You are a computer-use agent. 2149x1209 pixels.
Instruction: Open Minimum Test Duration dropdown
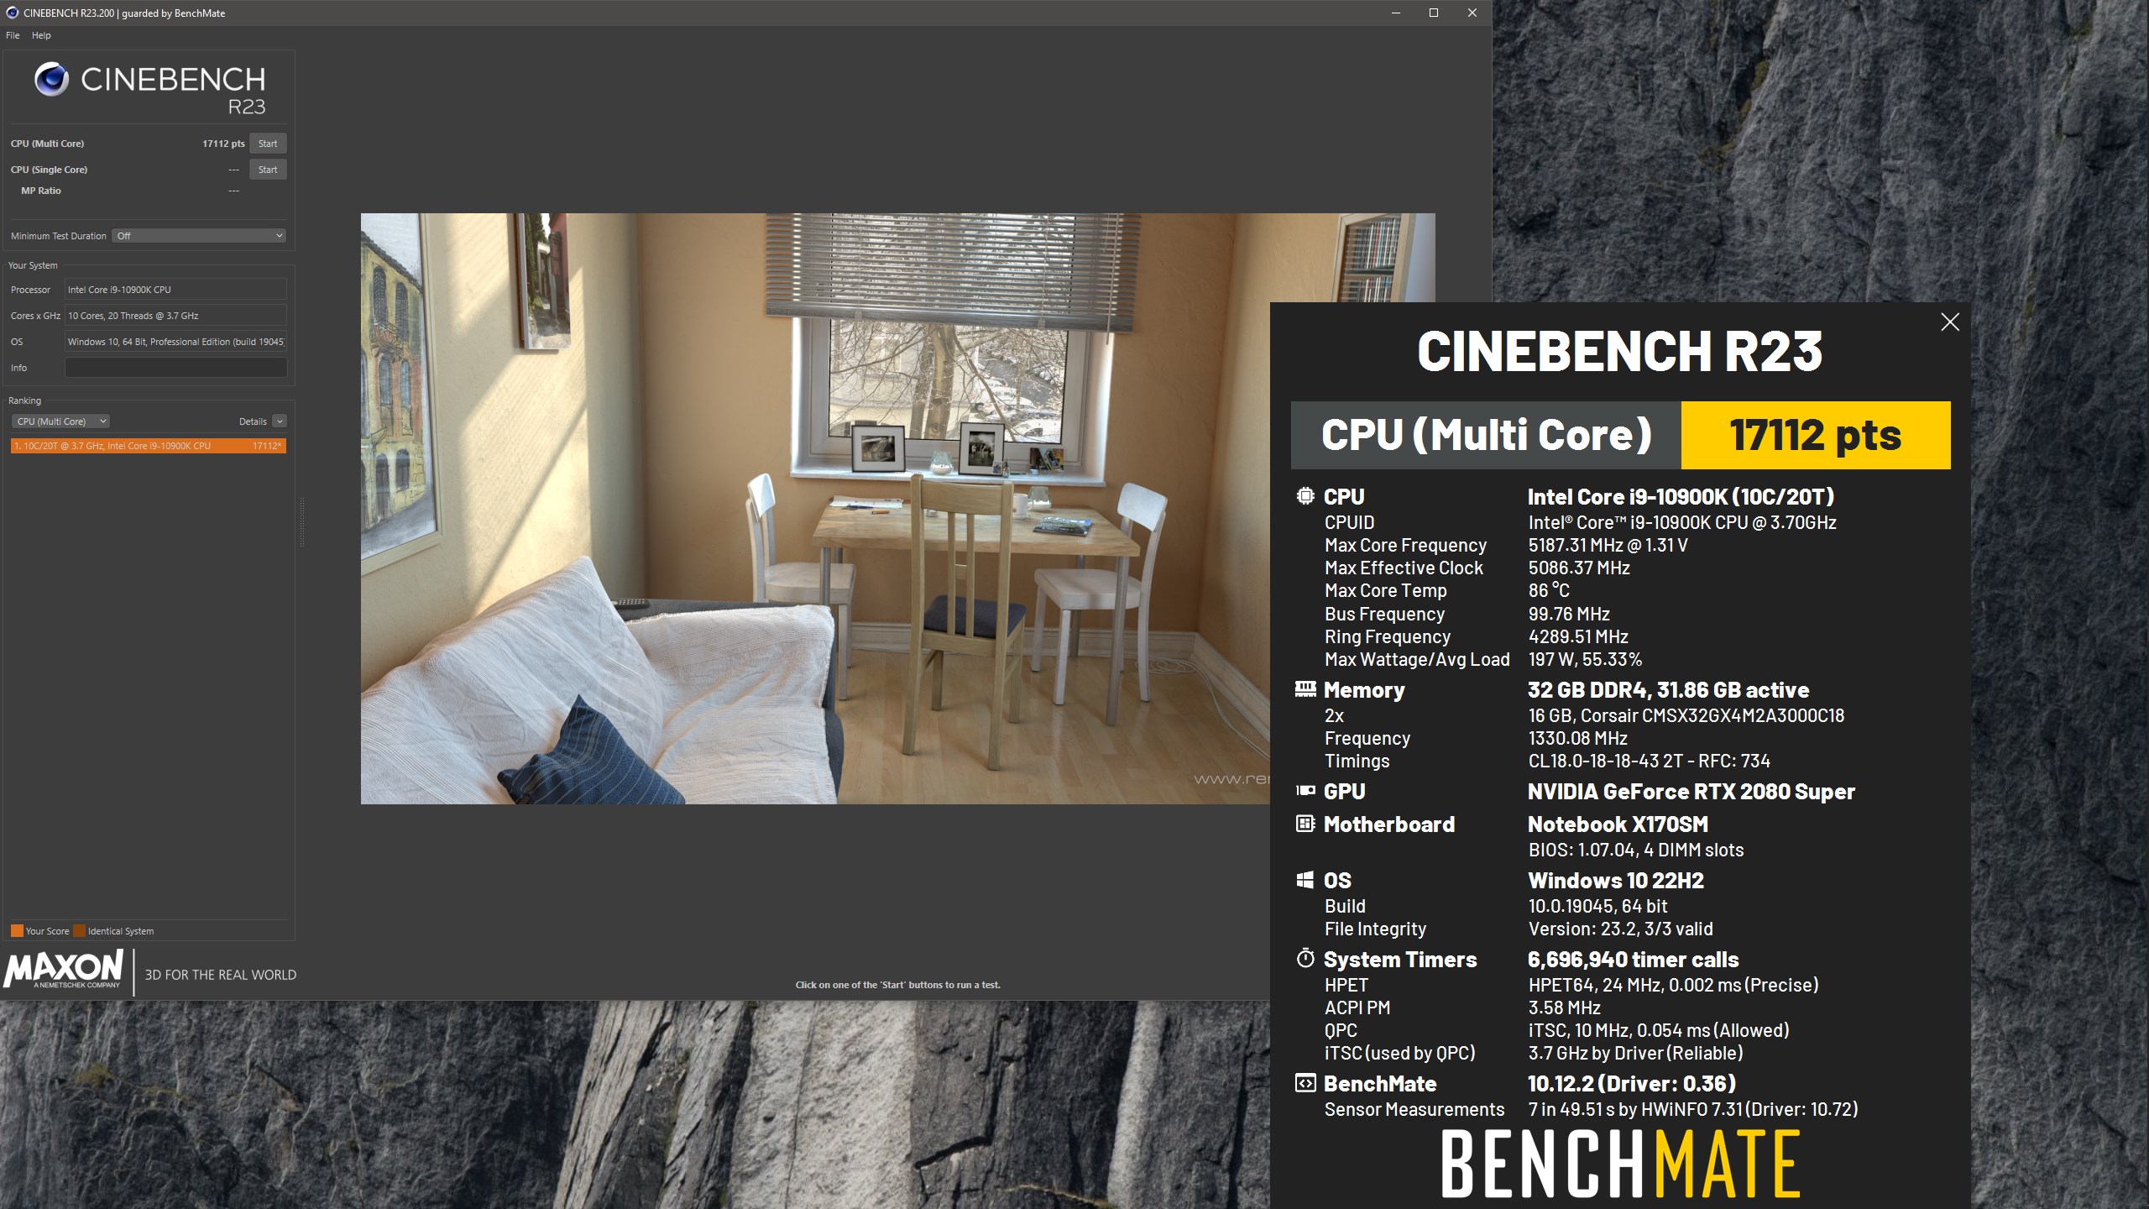tap(199, 236)
